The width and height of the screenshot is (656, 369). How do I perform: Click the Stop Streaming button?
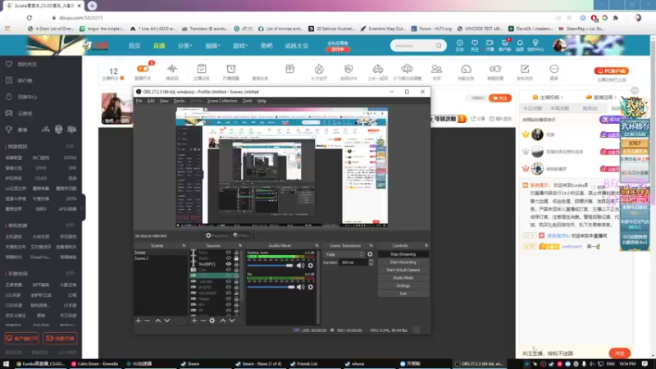[x=403, y=254]
